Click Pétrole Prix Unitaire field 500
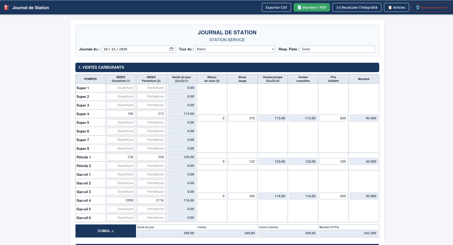 click(333, 162)
